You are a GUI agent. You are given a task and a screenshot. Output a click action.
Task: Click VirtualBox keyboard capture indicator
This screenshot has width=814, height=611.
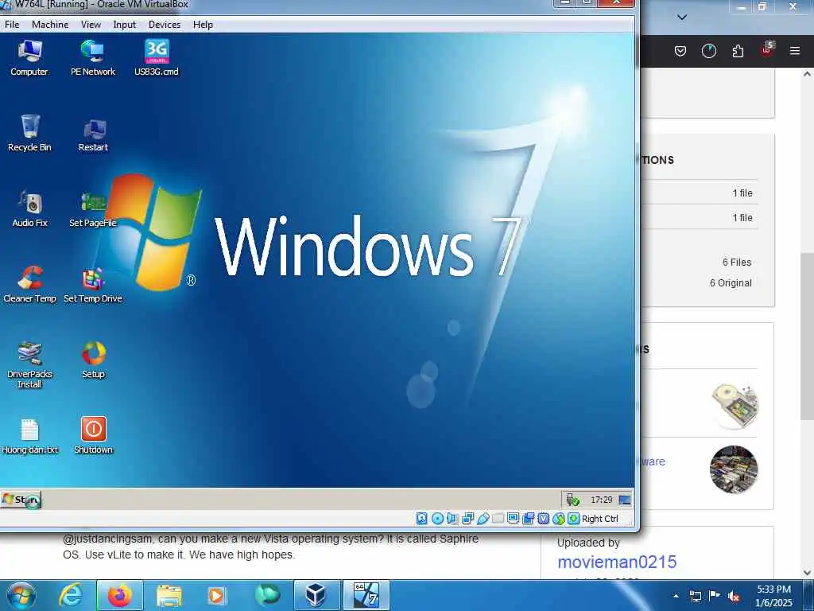(573, 519)
